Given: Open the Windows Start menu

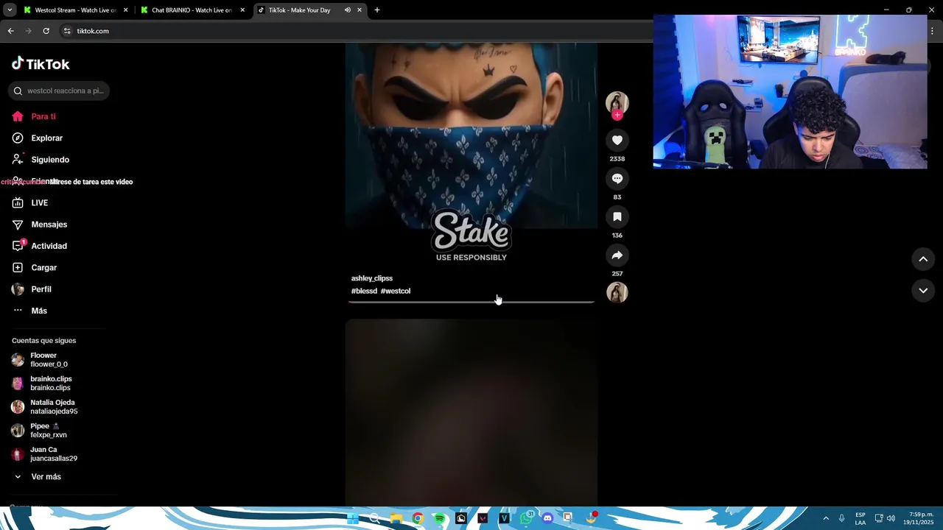Looking at the screenshot, I should (x=353, y=518).
